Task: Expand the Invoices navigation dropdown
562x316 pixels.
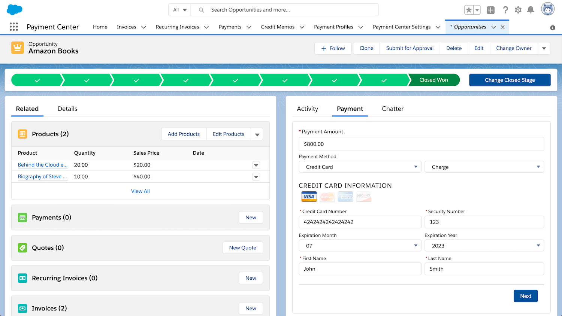Action: (143, 27)
